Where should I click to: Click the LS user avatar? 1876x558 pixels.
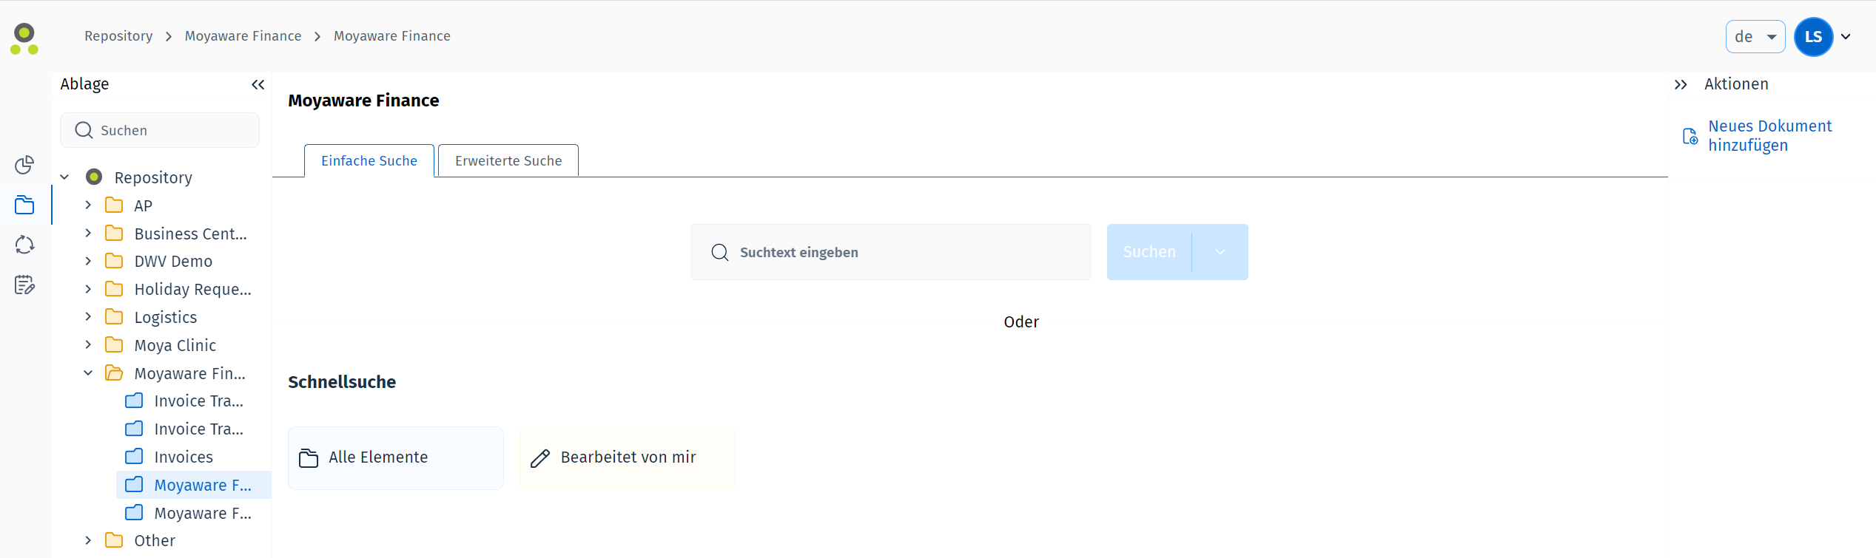click(x=1813, y=37)
